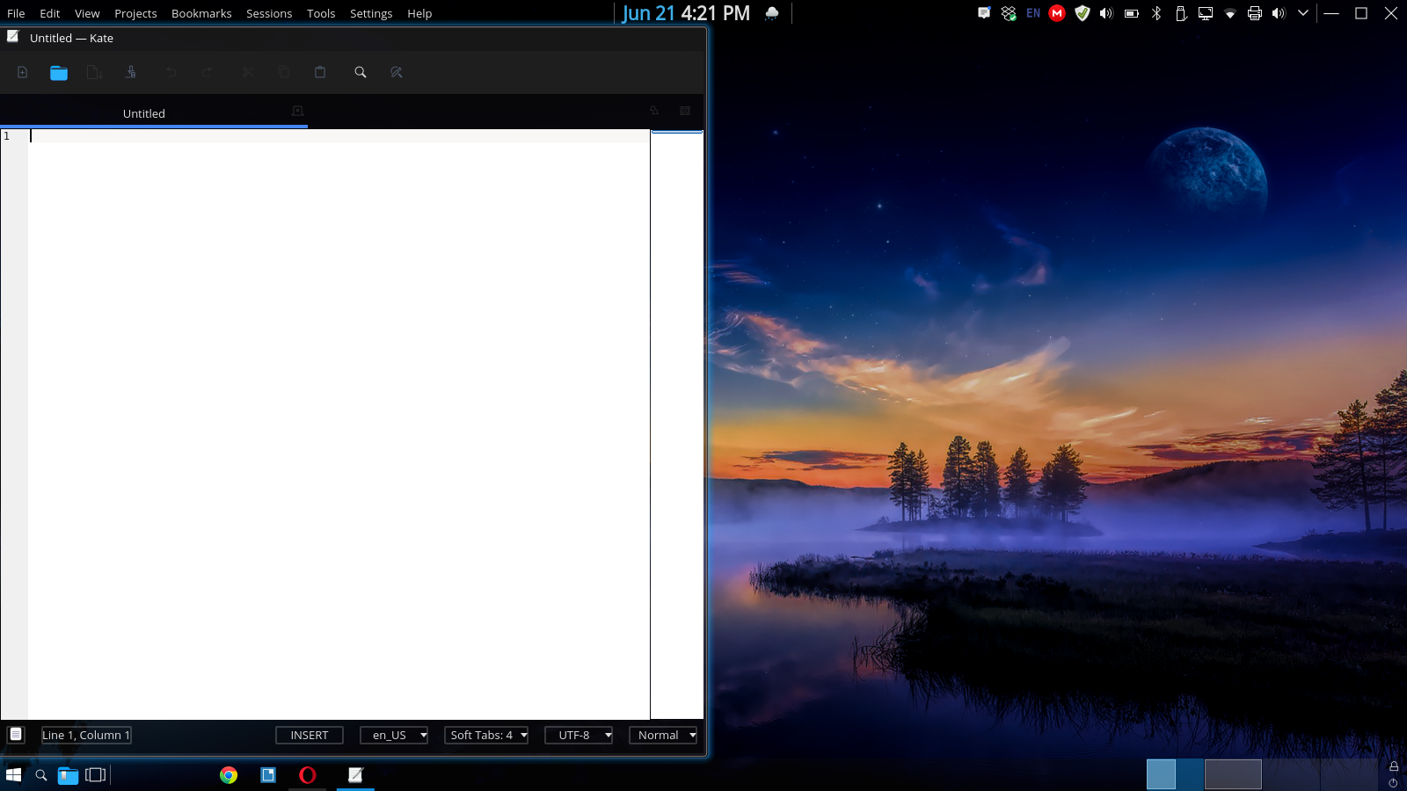This screenshot has height=791, width=1407.
Task: Click the battery tray icon
Action: pos(1132,13)
